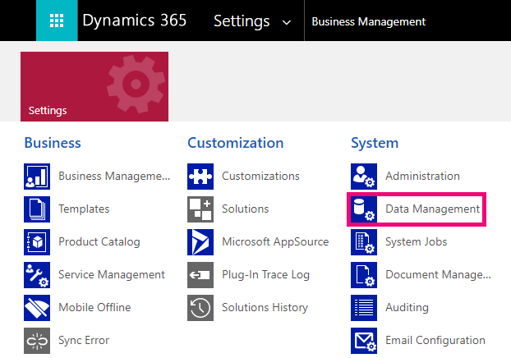Screen dimensions: 511x358
Task: Select the red Settings tile
Action: 94,86
